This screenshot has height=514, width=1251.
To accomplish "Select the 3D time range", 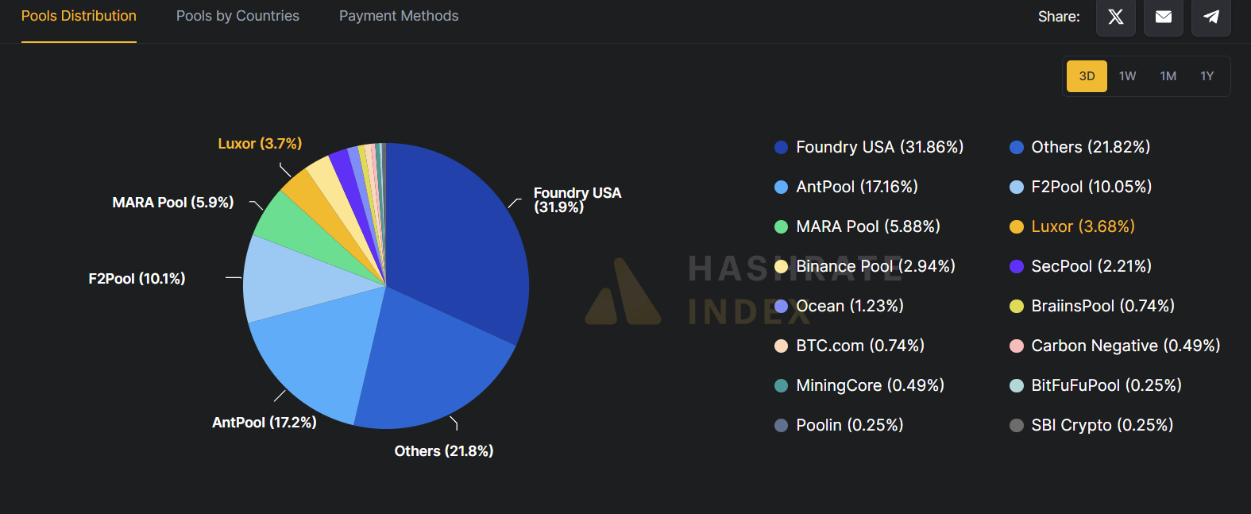I will (1086, 76).
